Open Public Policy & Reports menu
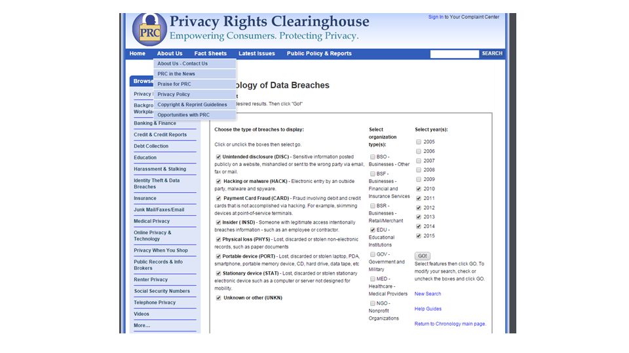The image size is (629, 353). (x=319, y=54)
